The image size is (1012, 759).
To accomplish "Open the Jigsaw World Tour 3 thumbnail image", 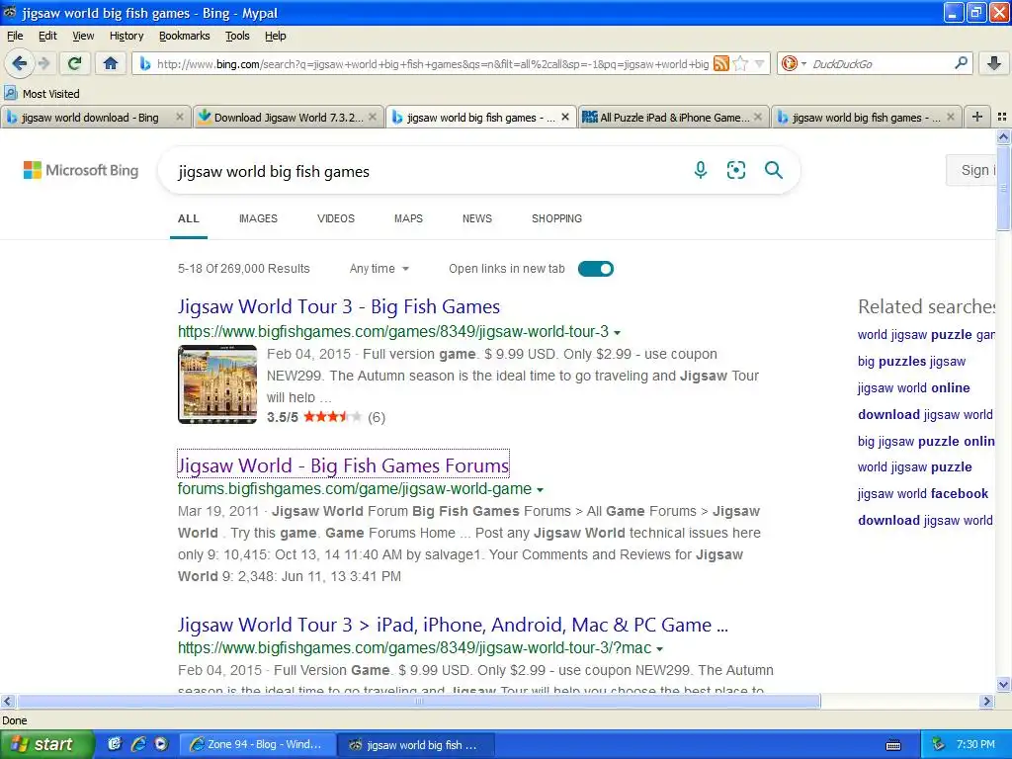I will coord(217,384).
